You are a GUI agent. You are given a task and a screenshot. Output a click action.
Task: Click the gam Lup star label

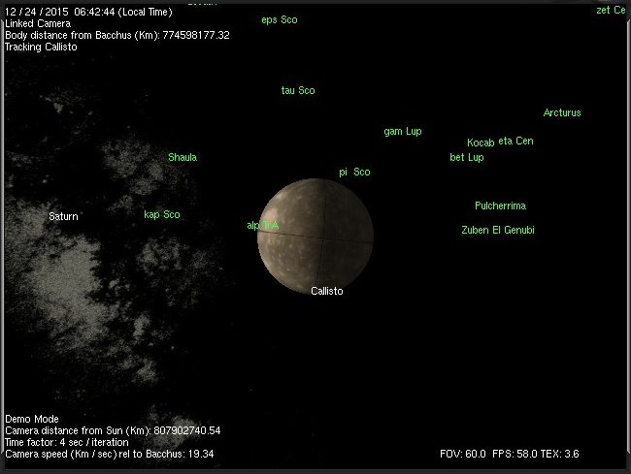pyautogui.click(x=403, y=132)
